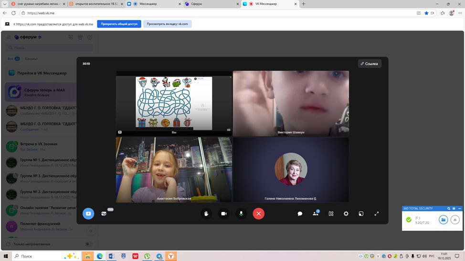Open call settings gear
Image resolution: width=465 pixels, height=261 pixels.
[346, 214]
